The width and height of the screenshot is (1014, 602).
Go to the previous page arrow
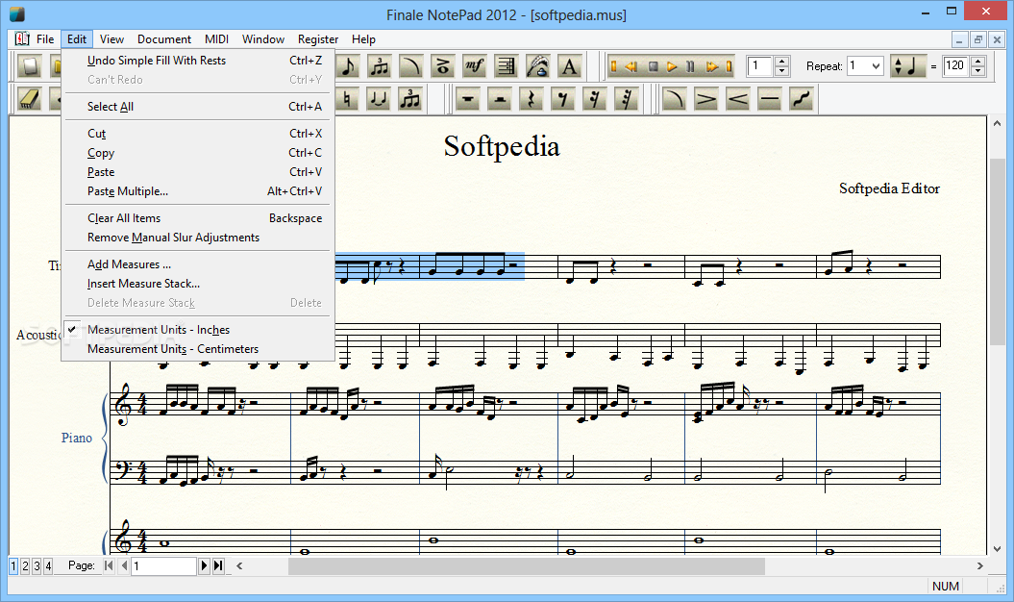coord(124,565)
